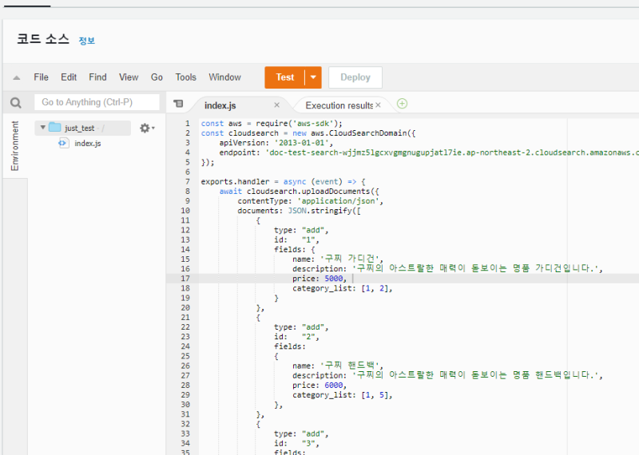Focus the Go to Anything search field
Screen dimensions: 639x455
click(96, 102)
